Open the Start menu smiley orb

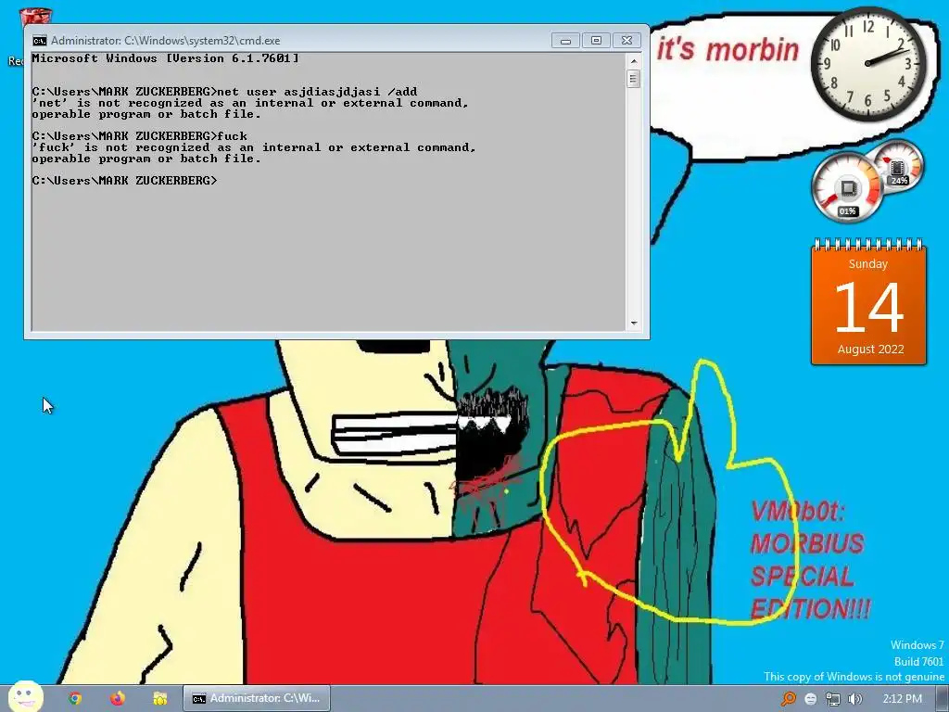click(25, 696)
